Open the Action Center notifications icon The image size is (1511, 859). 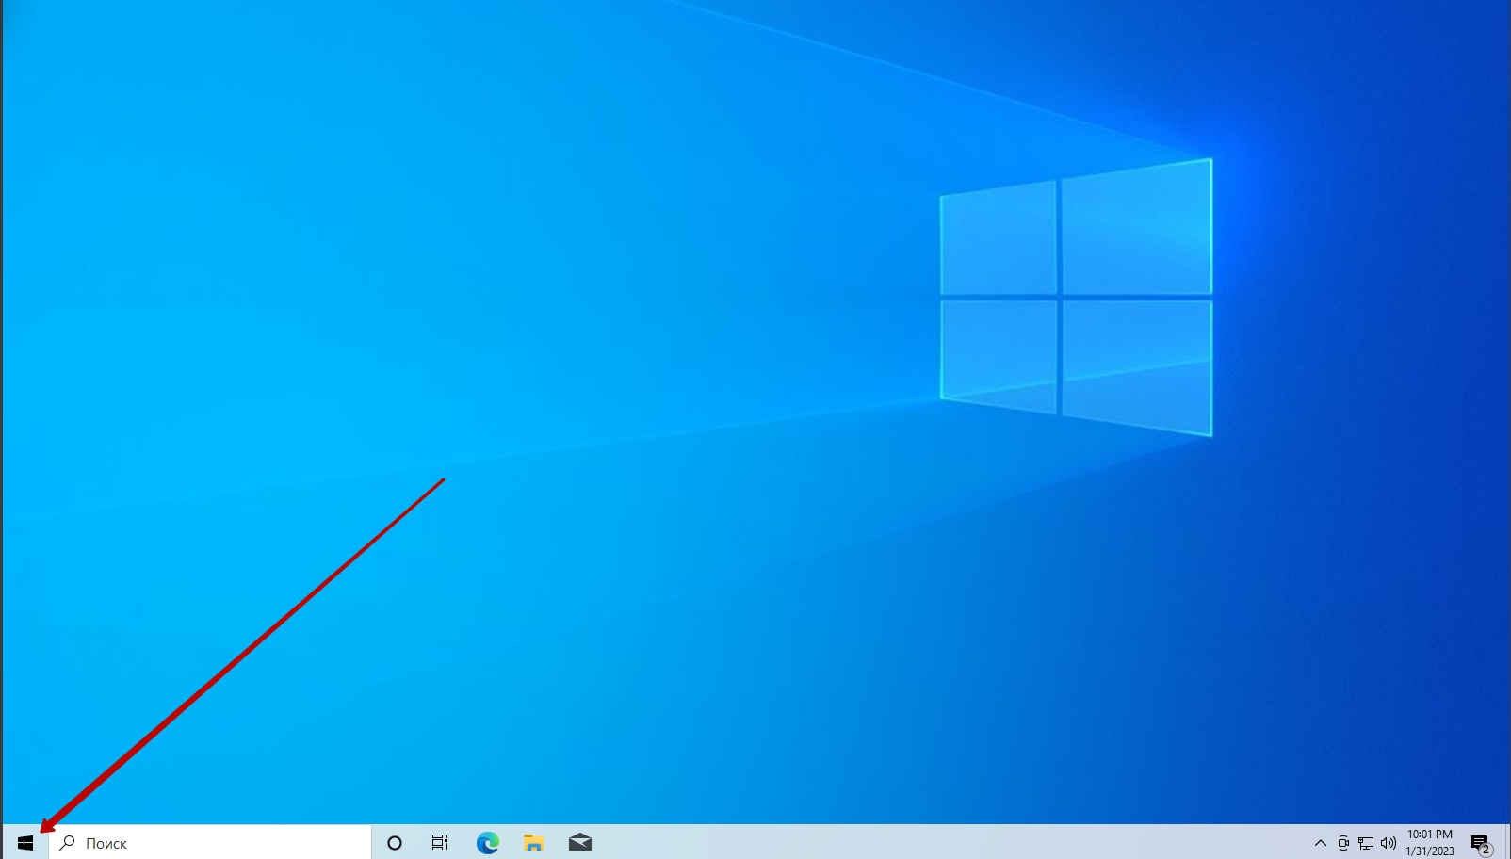point(1479,842)
